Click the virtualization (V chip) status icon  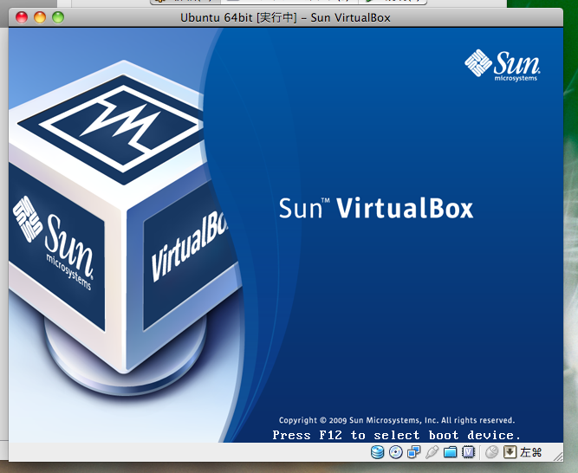(x=468, y=452)
